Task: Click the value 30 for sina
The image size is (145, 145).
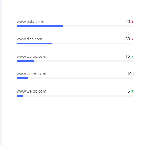Action: coord(128,39)
